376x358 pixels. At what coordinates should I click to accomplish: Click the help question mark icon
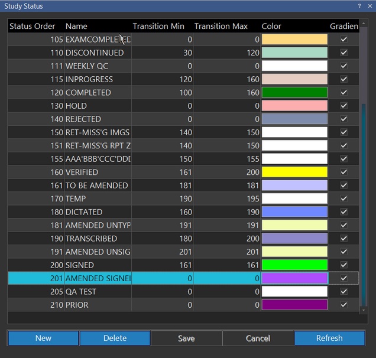[359, 6]
